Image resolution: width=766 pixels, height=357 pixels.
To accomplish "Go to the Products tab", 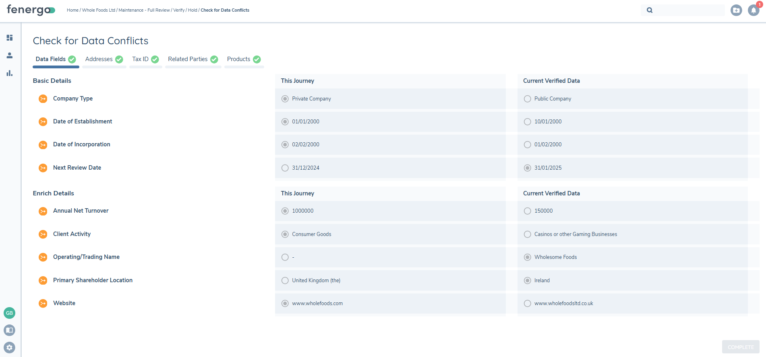I will point(238,59).
